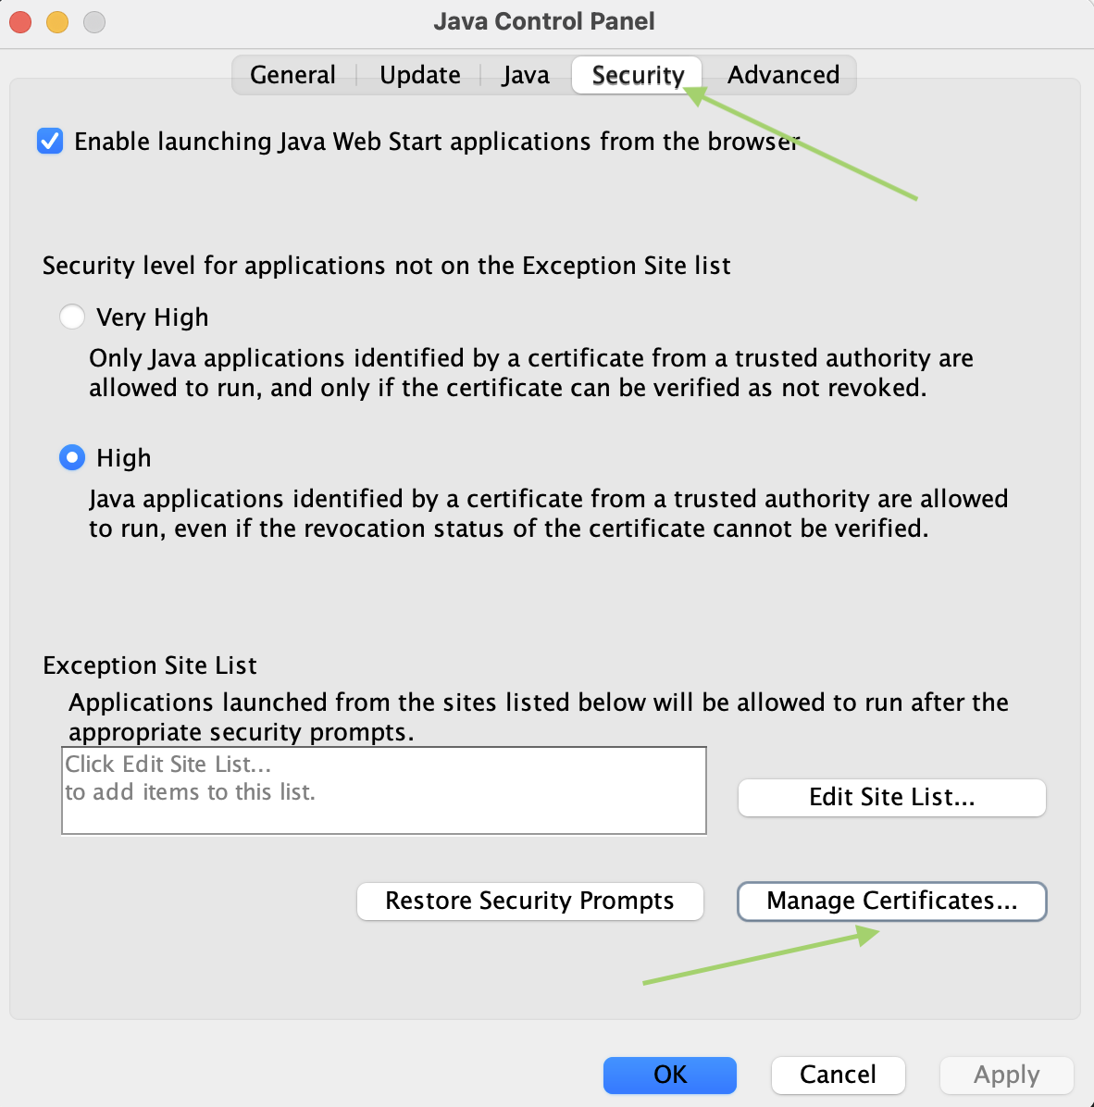Open Manage Certificates
The height and width of the screenshot is (1107, 1094).
pos(890,901)
